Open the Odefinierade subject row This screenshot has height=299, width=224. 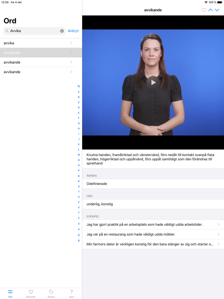pos(153,184)
